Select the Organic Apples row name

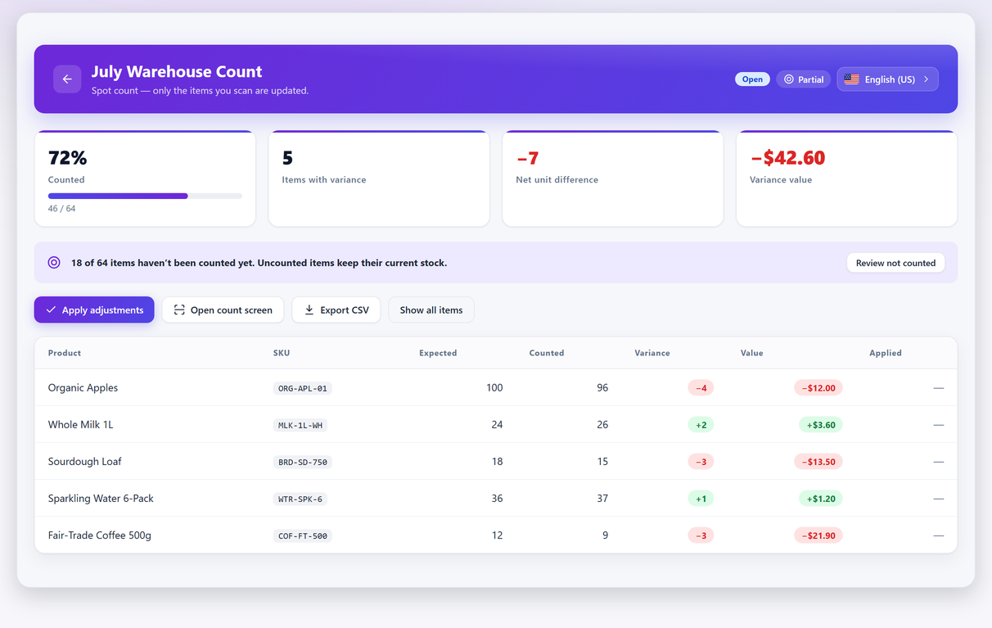pyautogui.click(x=83, y=388)
